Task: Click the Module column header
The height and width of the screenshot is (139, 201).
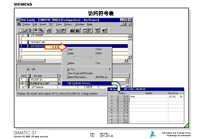Action: point(42,76)
